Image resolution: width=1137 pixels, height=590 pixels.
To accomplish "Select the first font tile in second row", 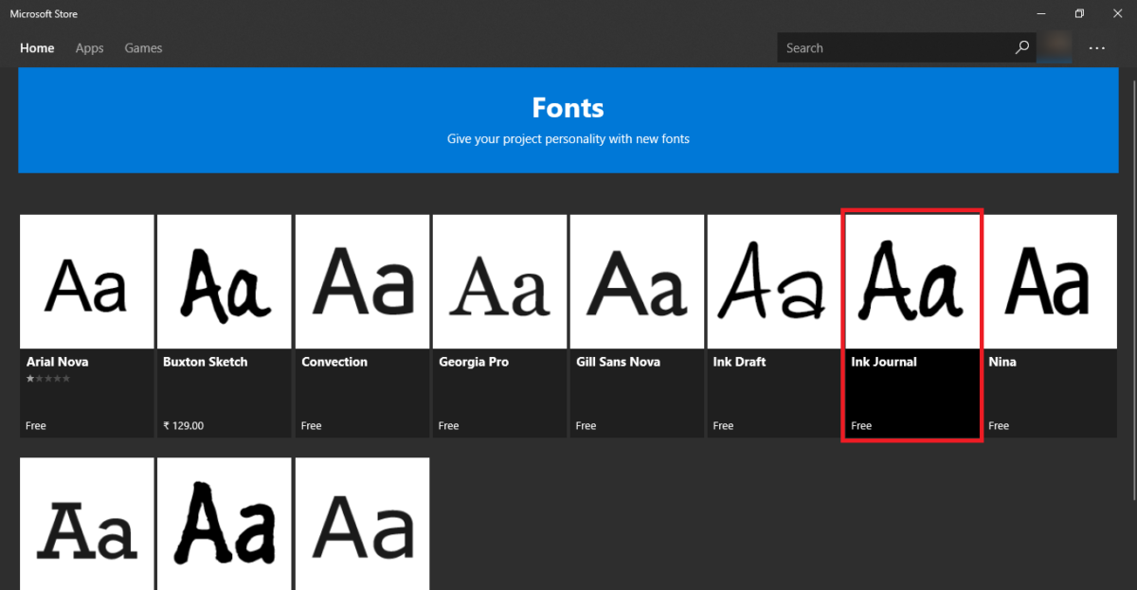I will pyautogui.click(x=86, y=524).
